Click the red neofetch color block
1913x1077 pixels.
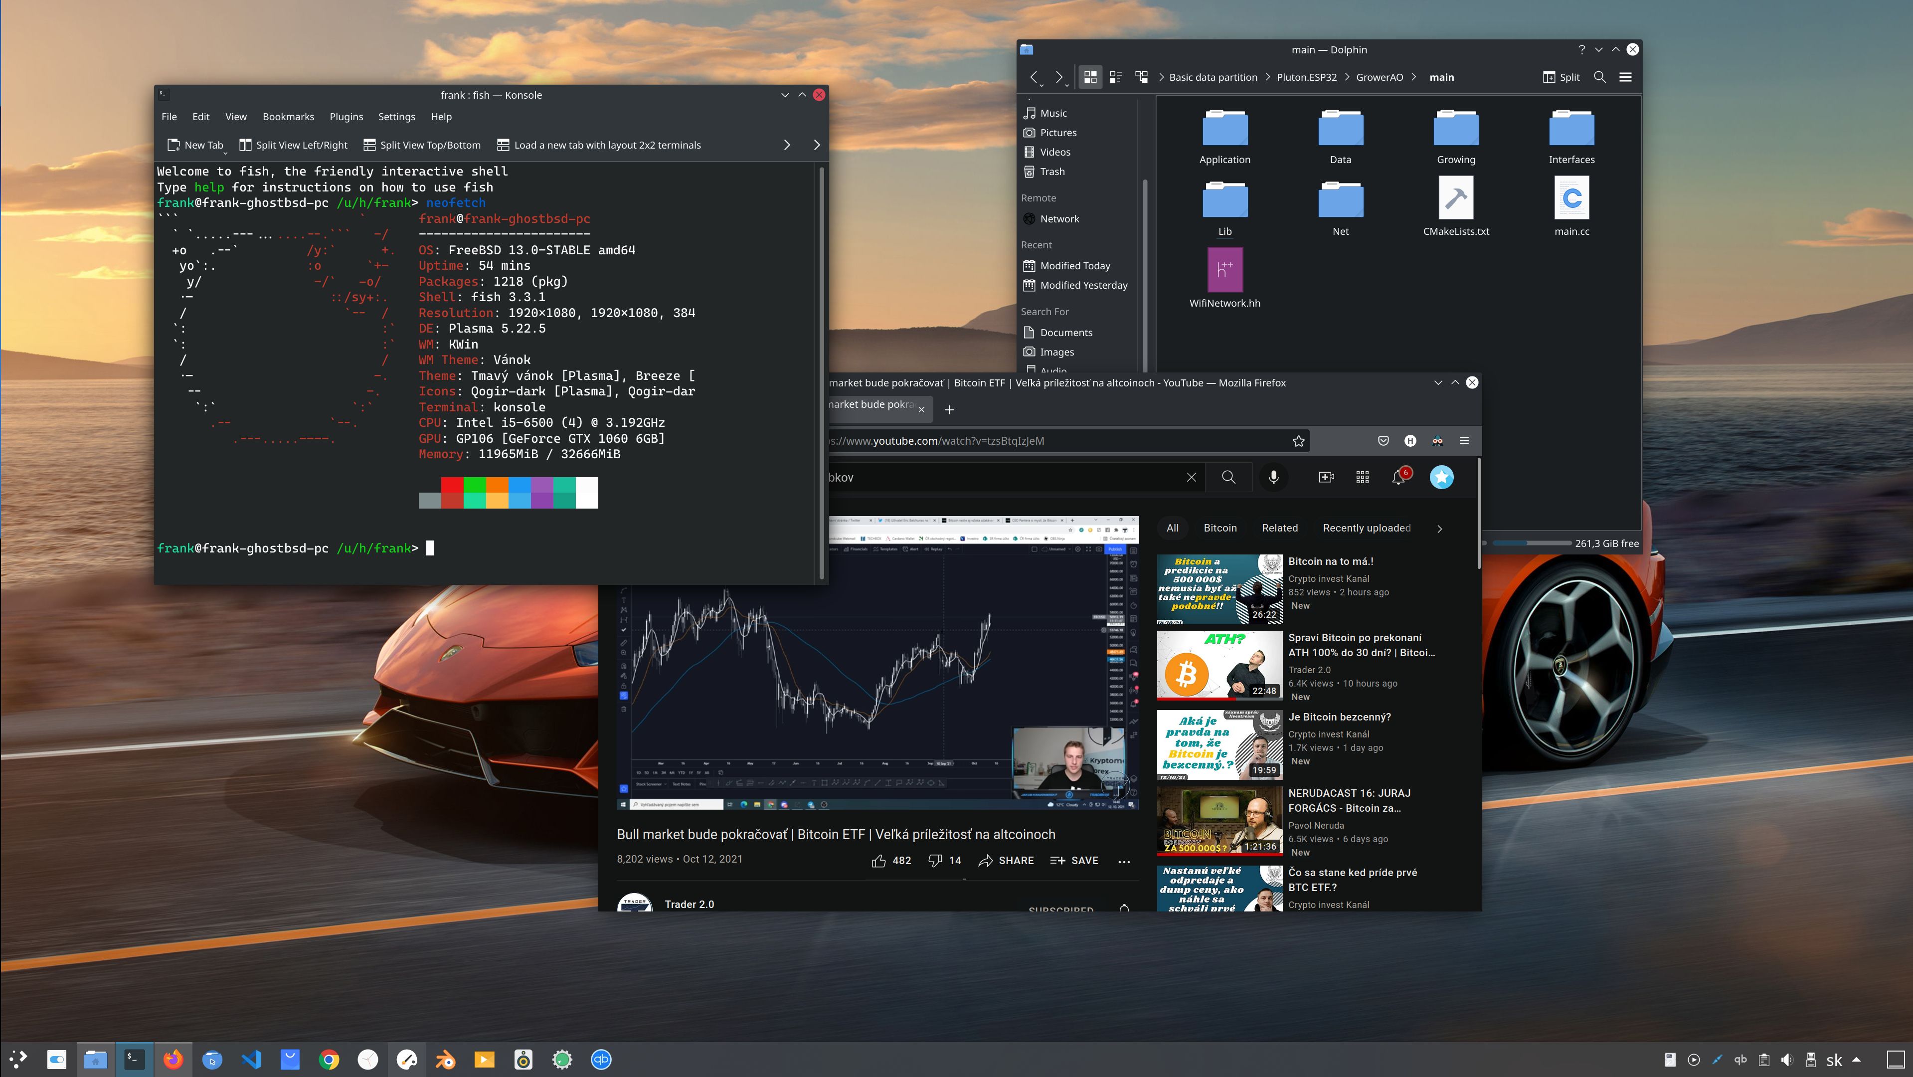point(452,485)
